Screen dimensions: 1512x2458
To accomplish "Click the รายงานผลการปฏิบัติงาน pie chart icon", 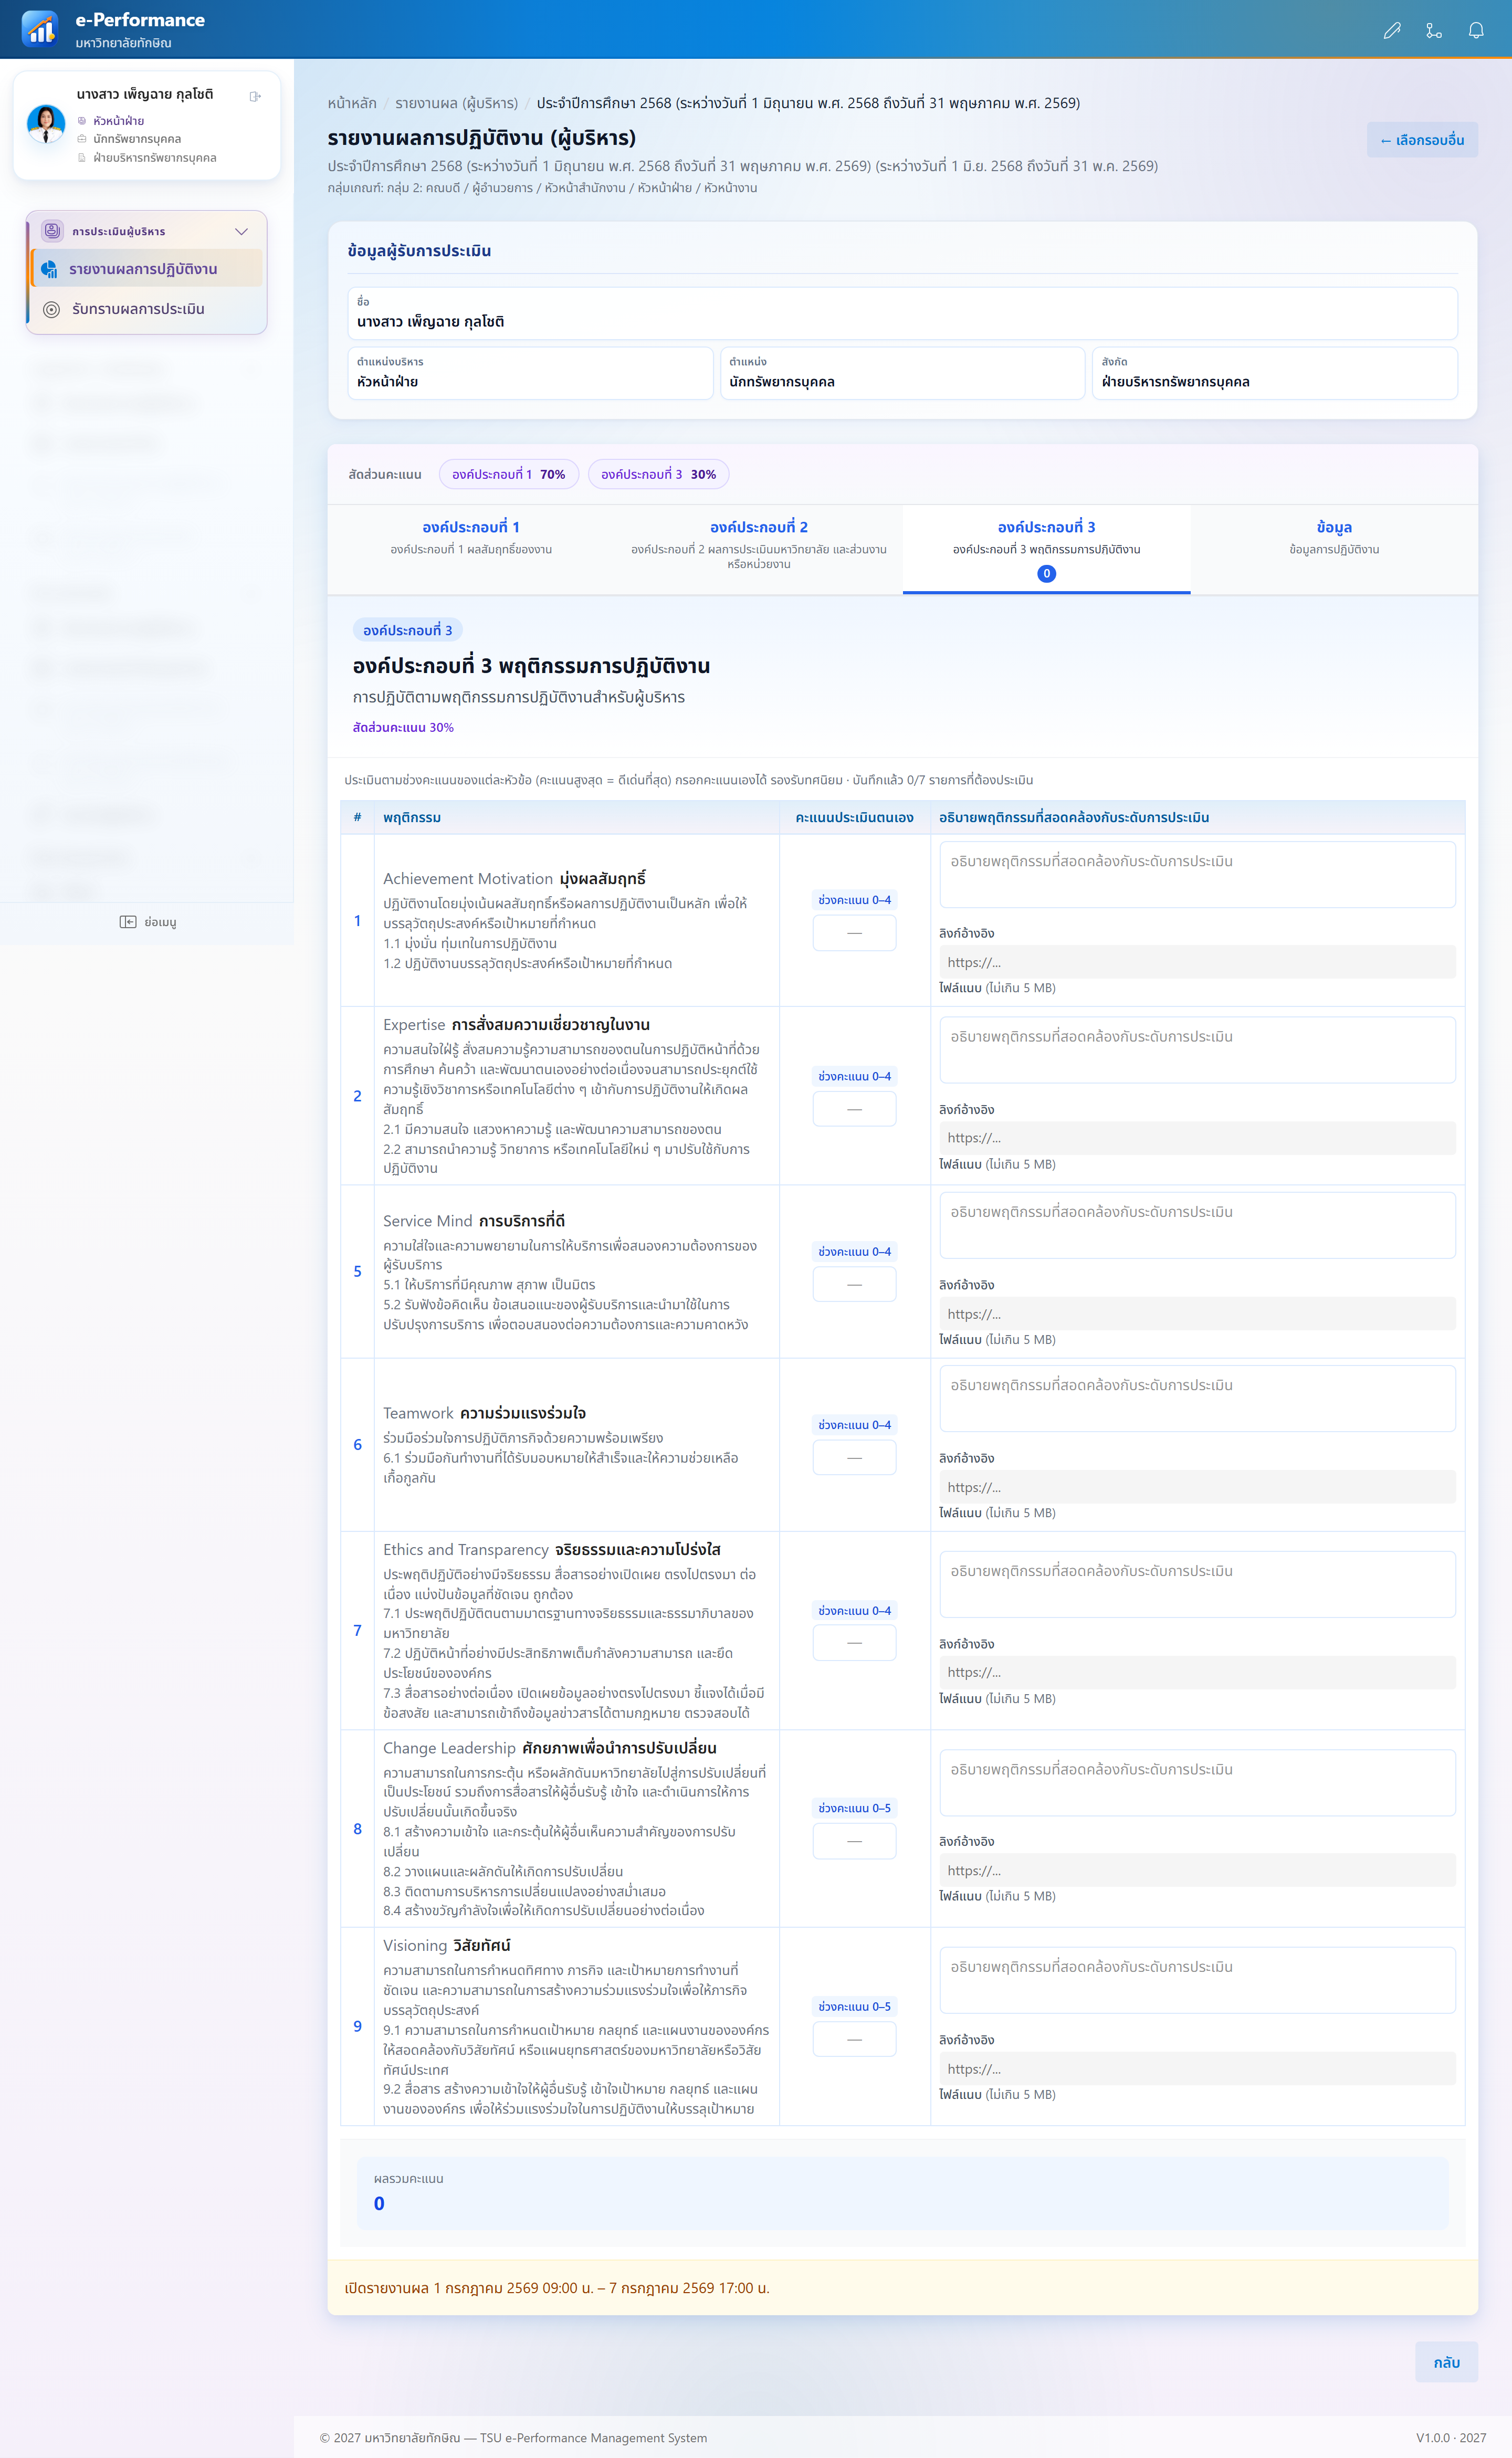I will tap(49, 269).
